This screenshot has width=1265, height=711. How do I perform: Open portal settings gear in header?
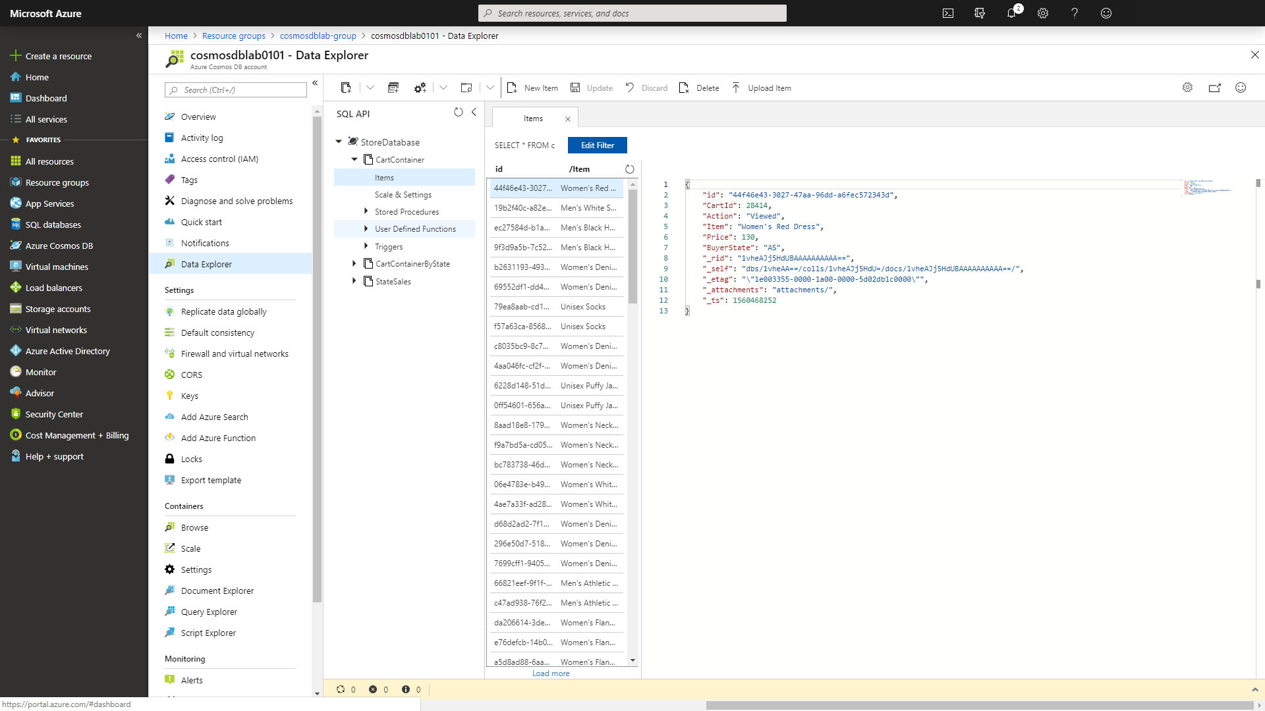coord(1043,13)
